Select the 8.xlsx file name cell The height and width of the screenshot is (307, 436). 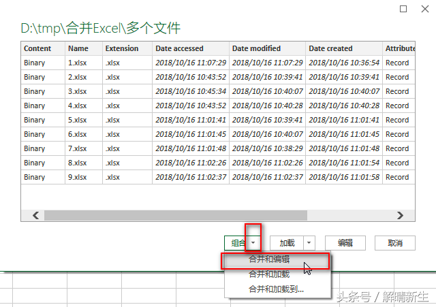[84, 163]
